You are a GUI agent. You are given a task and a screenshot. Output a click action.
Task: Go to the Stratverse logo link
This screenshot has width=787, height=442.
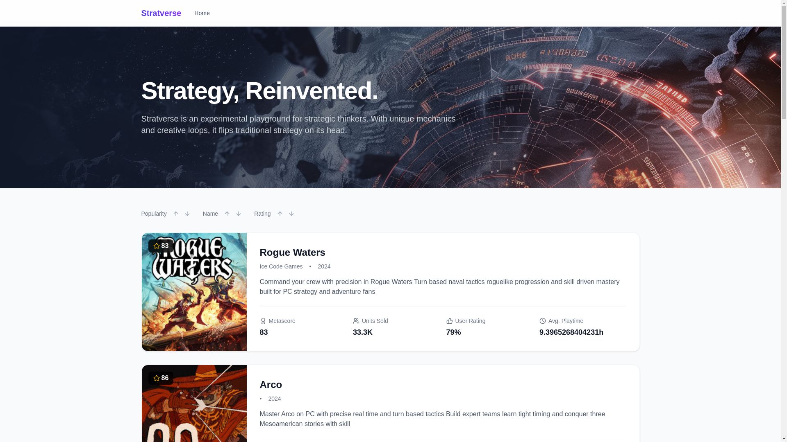161,13
